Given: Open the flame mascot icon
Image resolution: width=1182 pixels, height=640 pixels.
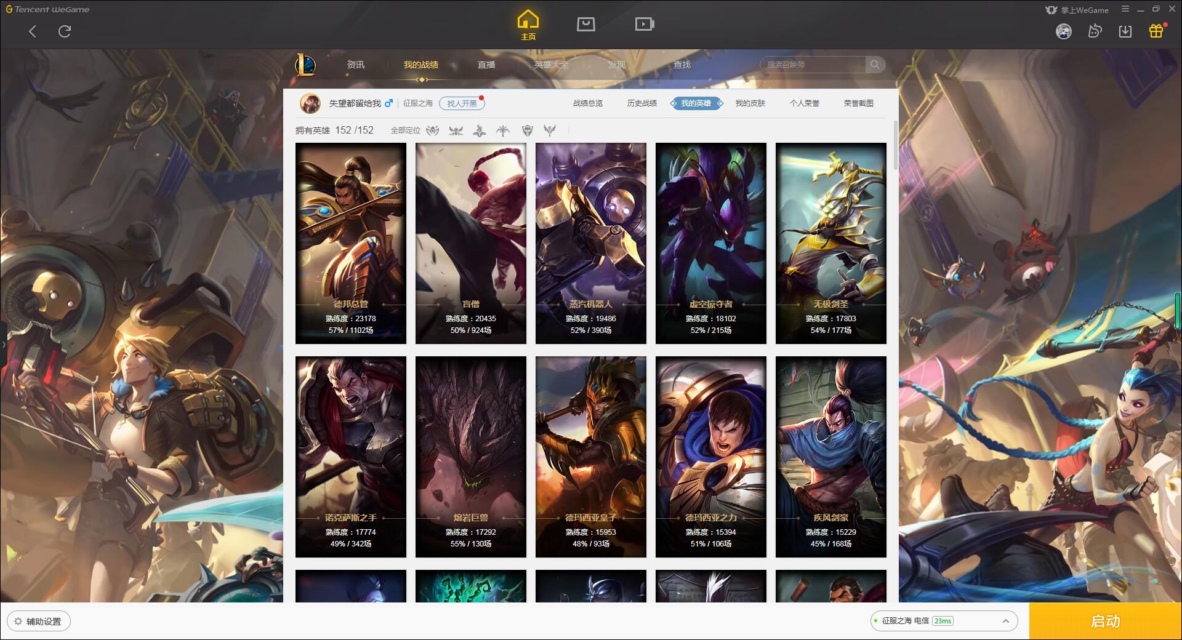Looking at the screenshot, I should pos(1095,31).
